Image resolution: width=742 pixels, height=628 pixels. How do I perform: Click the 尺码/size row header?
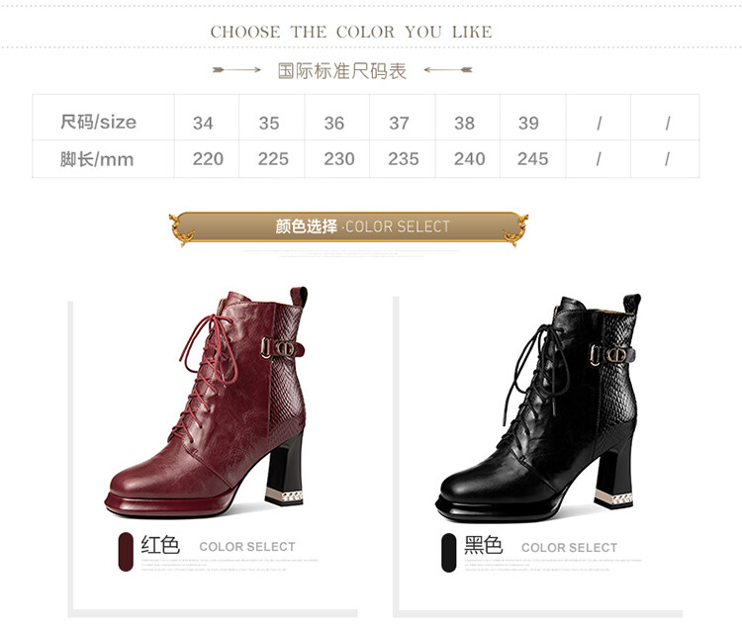(98, 122)
